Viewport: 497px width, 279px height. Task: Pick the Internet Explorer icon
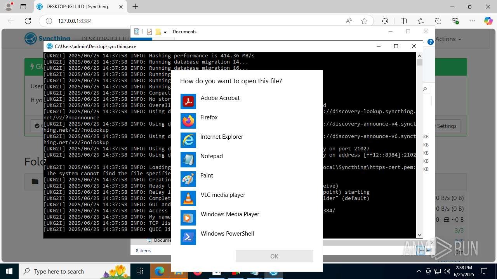[188, 140]
